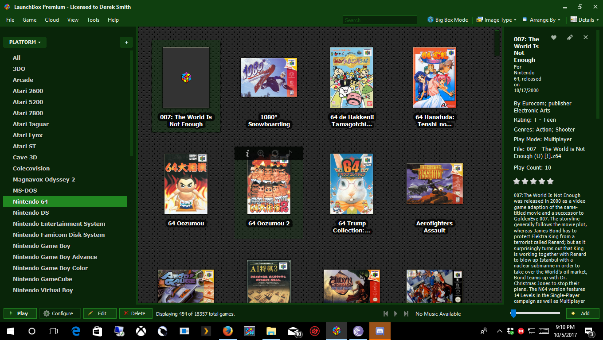Select the Nintendo GameCube platform

point(43,279)
